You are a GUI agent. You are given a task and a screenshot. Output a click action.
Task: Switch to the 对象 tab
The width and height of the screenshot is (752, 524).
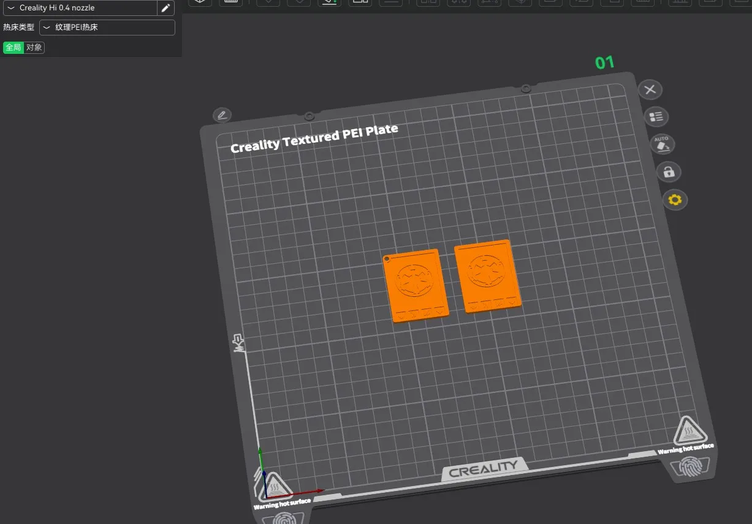[x=34, y=47]
